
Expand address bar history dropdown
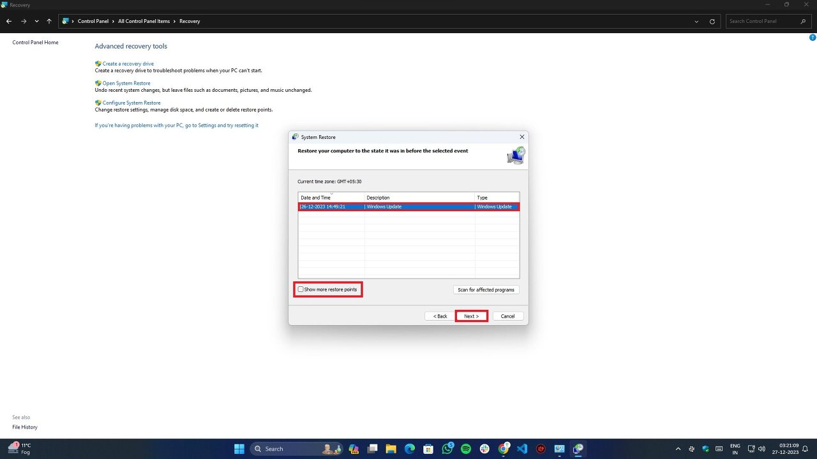tap(696, 21)
